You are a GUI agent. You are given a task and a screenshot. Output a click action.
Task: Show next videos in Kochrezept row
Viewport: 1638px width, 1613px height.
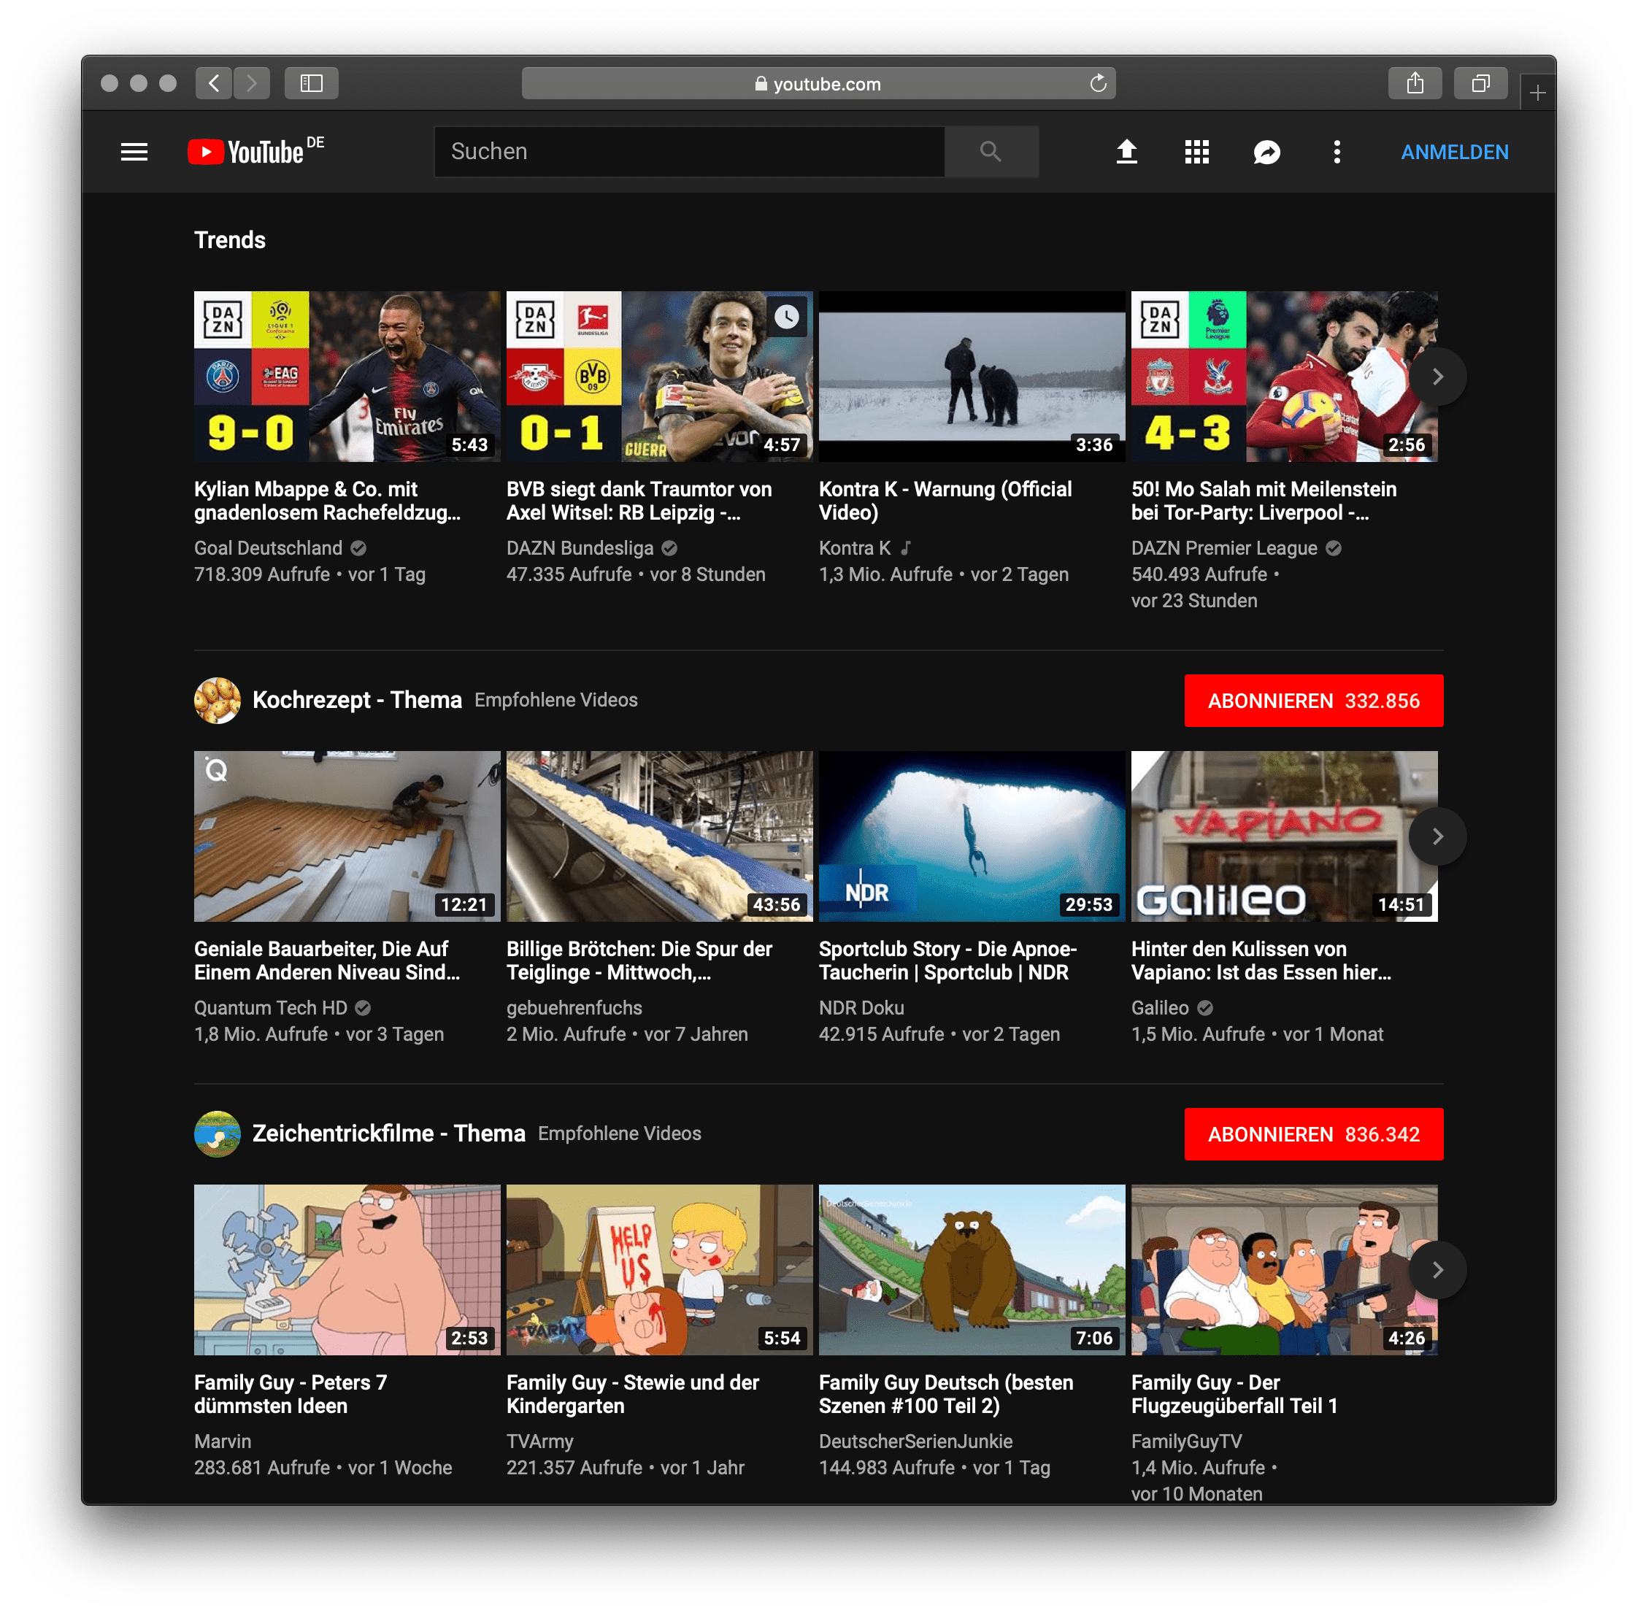pos(1437,836)
